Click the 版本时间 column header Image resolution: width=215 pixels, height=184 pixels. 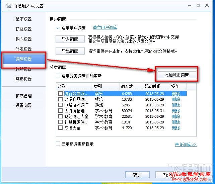[x=157, y=86]
